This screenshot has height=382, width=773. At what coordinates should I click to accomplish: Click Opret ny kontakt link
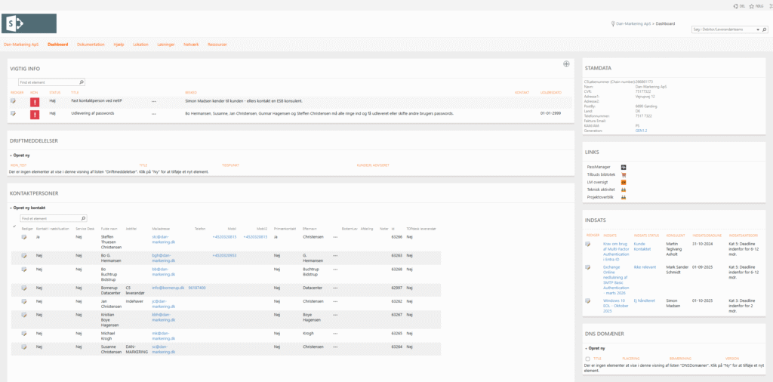29,207
